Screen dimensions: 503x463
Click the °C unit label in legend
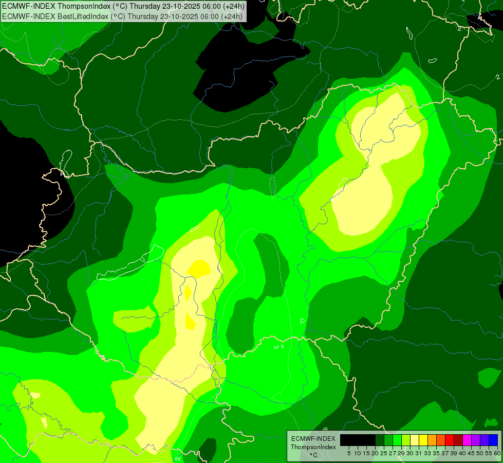click(314, 455)
